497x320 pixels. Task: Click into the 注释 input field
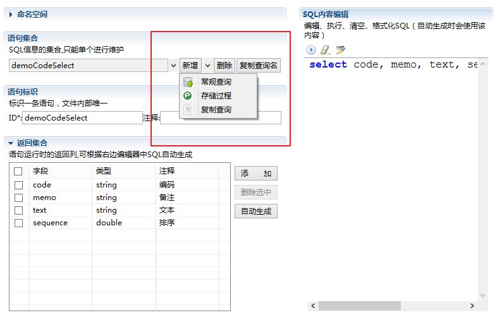point(221,118)
